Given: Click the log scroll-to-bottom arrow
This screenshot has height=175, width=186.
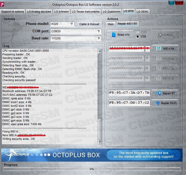Looking at the screenshot, I should click(x=100, y=142).
